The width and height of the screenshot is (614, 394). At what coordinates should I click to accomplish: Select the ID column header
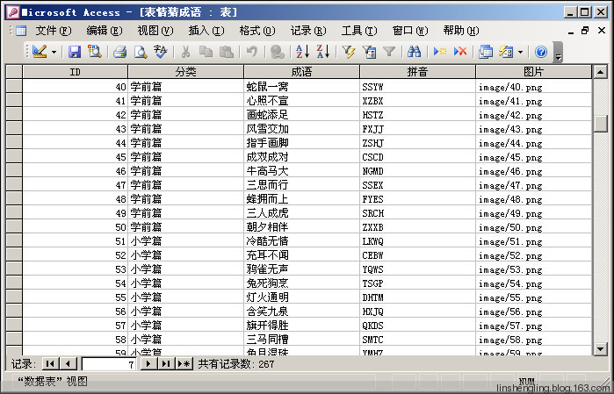point(76,72)
